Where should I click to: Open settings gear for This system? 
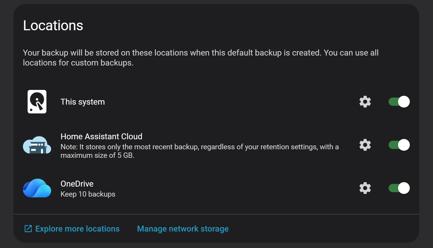click(x=365, y=102)
